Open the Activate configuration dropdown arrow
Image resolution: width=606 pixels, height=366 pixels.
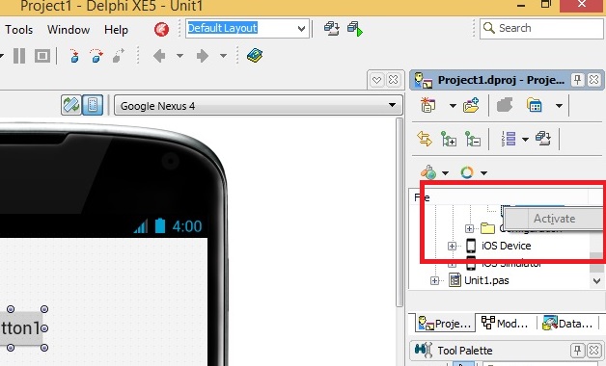coord(445,172)
